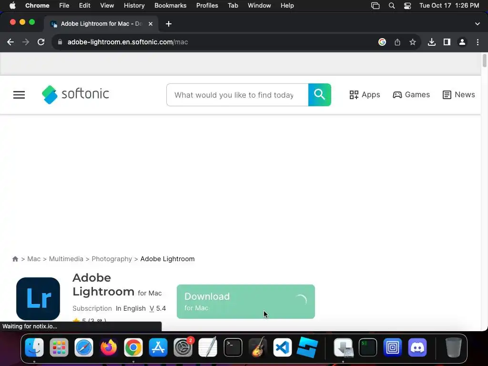Open the View menu

coord(107,6)
